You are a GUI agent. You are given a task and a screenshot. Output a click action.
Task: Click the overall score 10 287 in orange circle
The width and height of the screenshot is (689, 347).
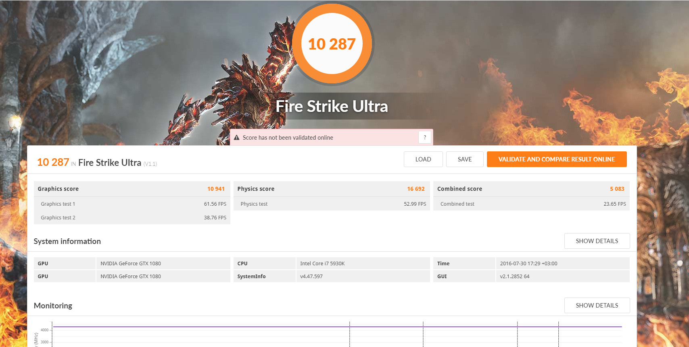332,44
